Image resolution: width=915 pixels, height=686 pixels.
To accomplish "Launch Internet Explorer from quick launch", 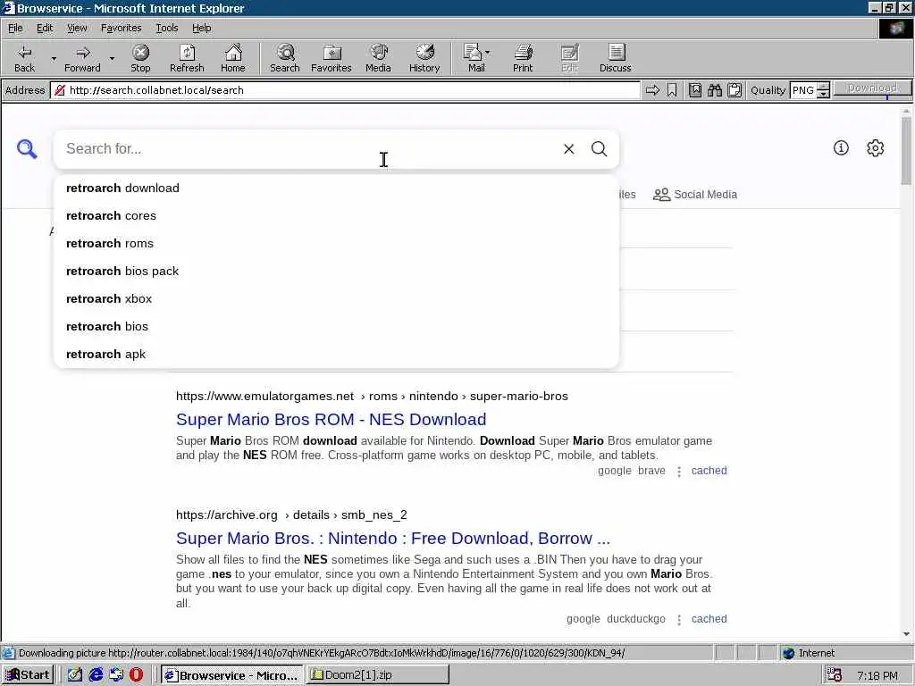I will [96, 675].
